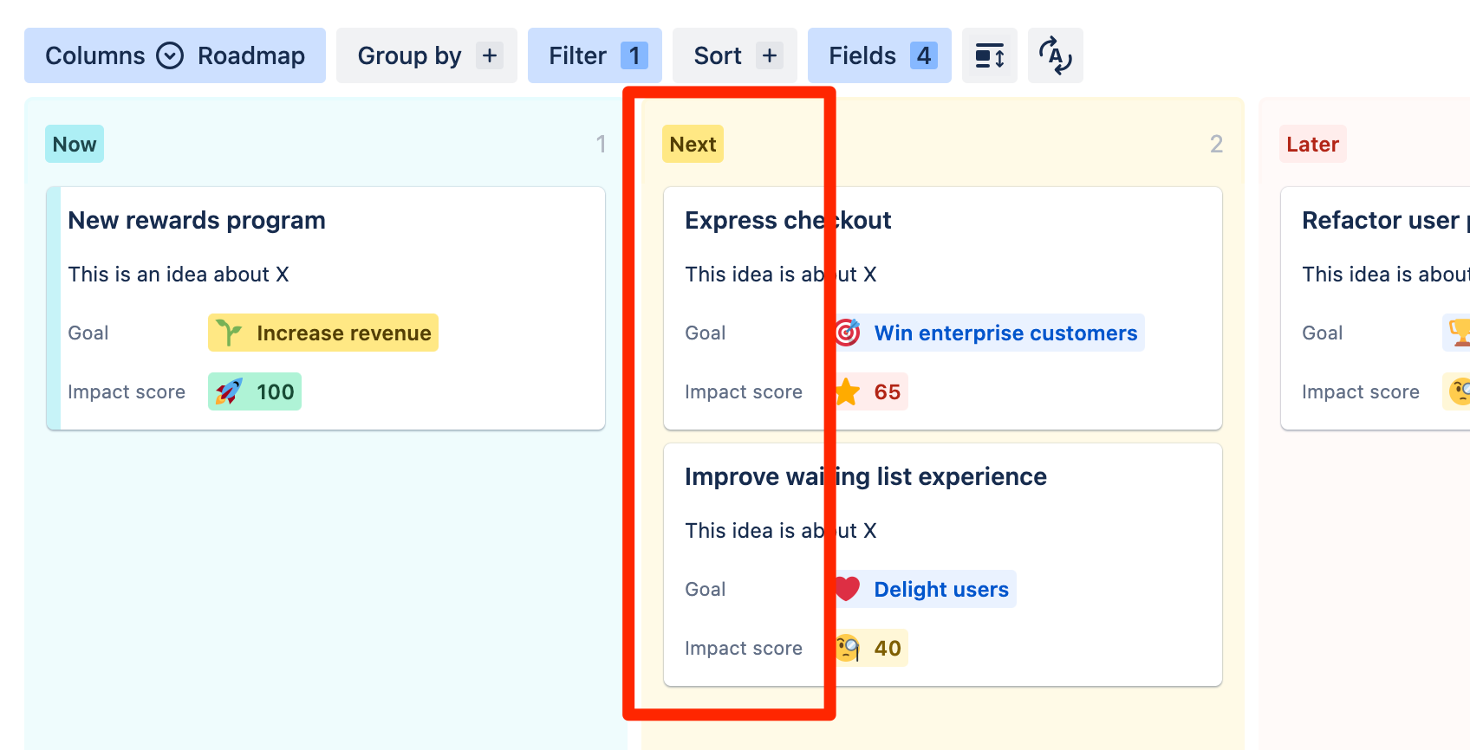Viewport: 1470px width, 750px height.
Task: Toggle the auto-sort A refresh icon
Action: click(1056, 55)
